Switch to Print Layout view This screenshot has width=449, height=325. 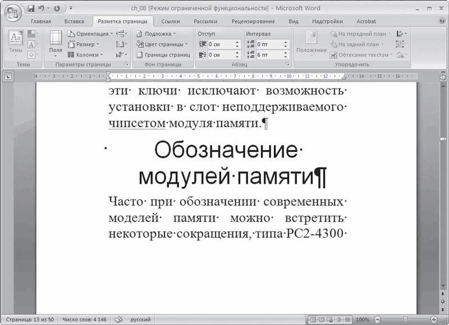click(x=313, y=319)
